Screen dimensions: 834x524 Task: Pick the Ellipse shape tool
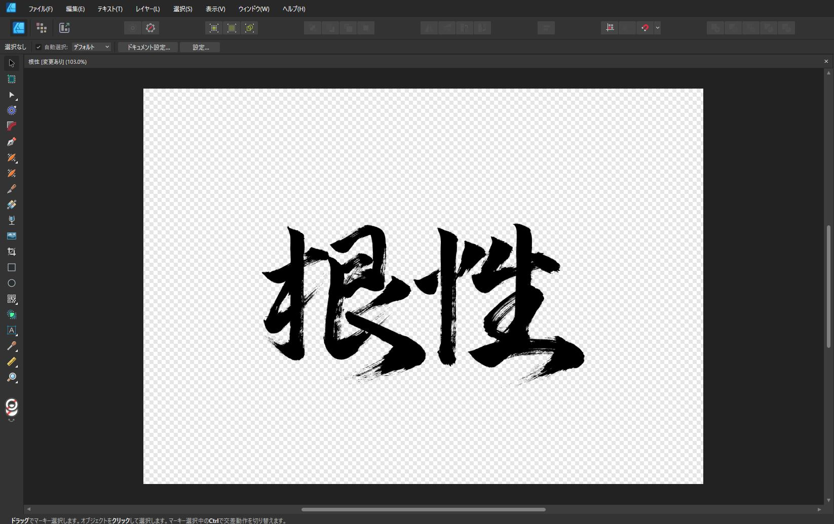click(11, 283)
